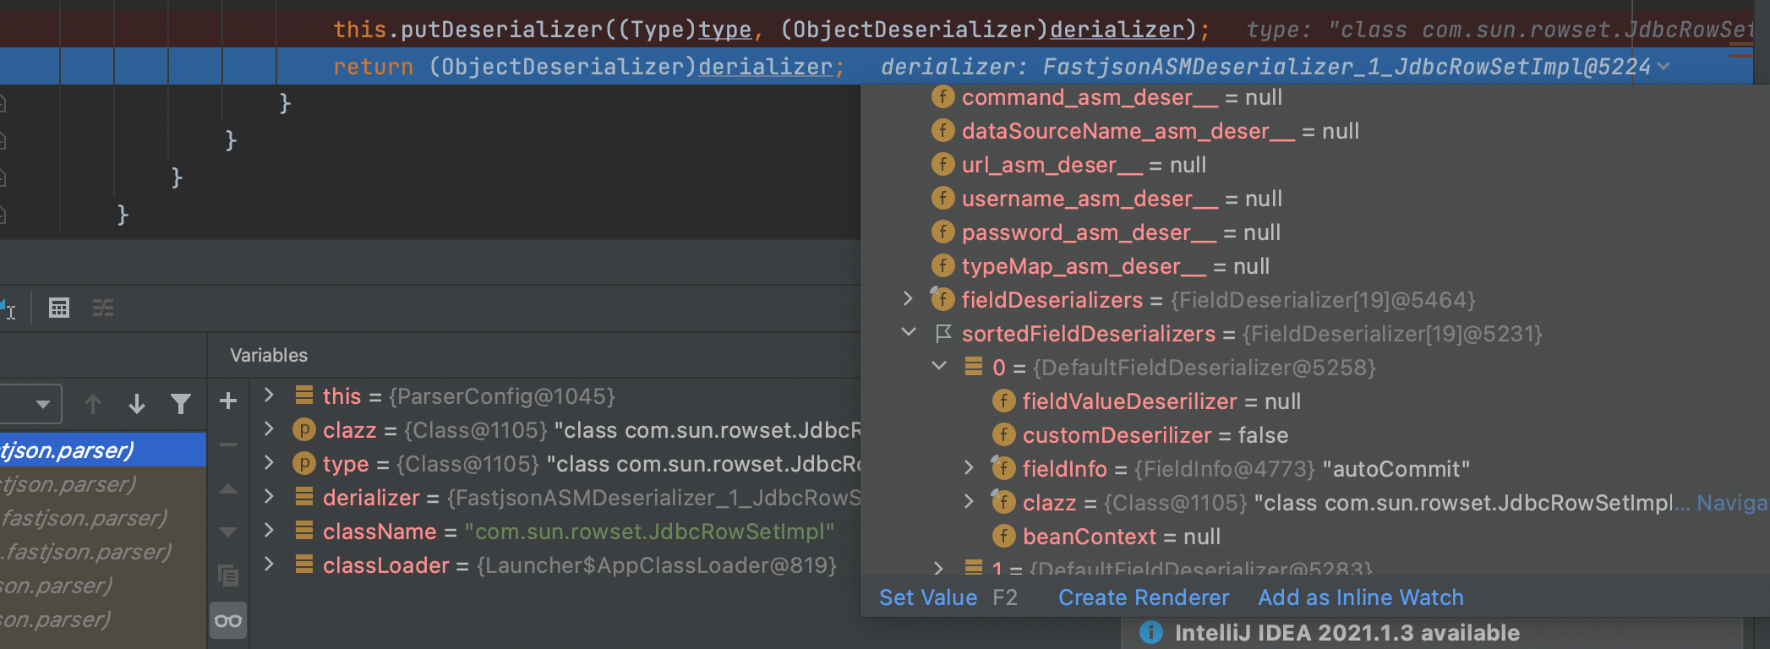Viewport: 1770px width, 649px height.
Task: Click command_asm_deser__ field row
Action: 1315,97
